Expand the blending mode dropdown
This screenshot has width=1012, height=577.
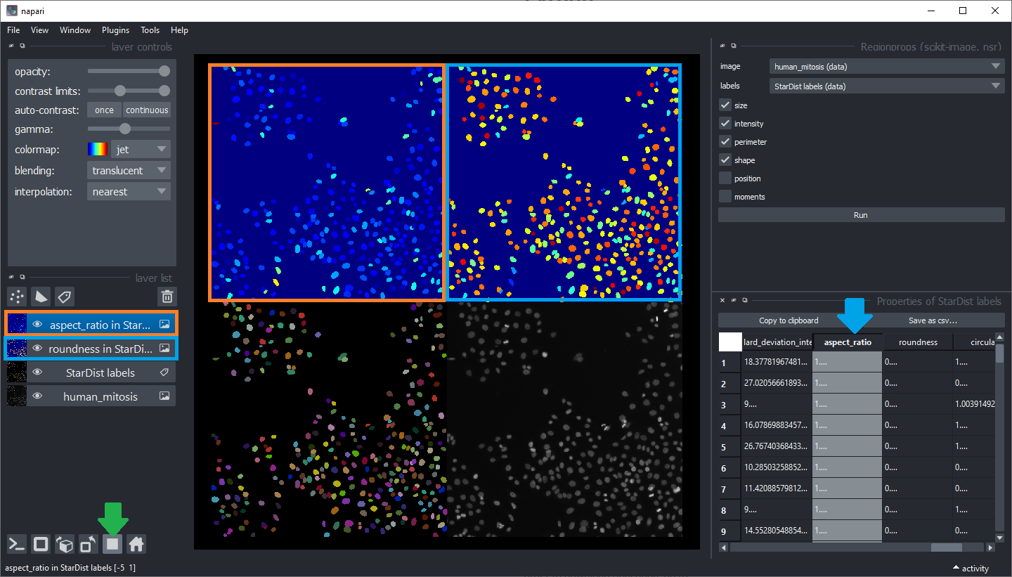point(129,171)
